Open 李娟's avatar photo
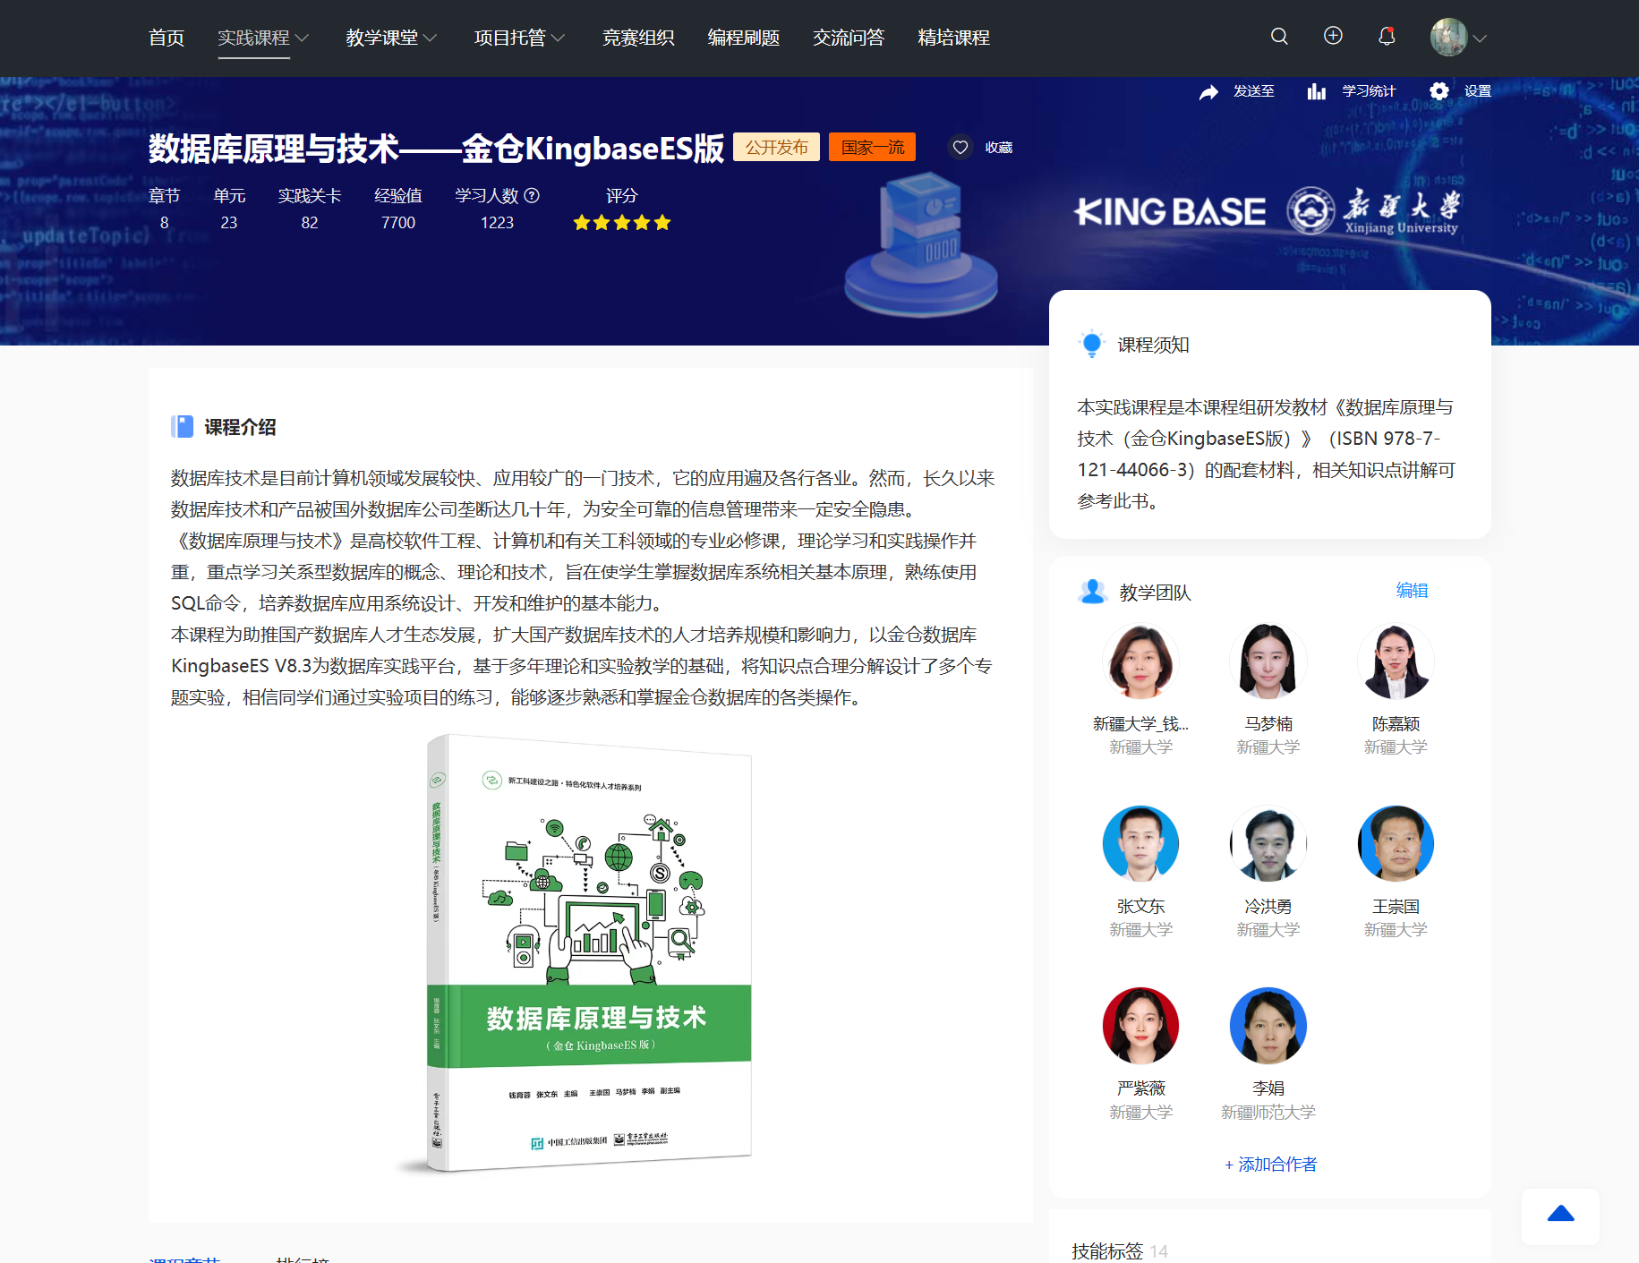1639x1263 pixels. [x=1268, y=1026]
